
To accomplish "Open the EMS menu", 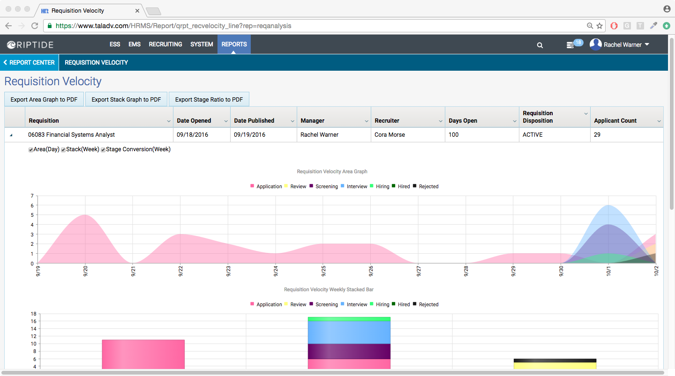I will [135, 44].
